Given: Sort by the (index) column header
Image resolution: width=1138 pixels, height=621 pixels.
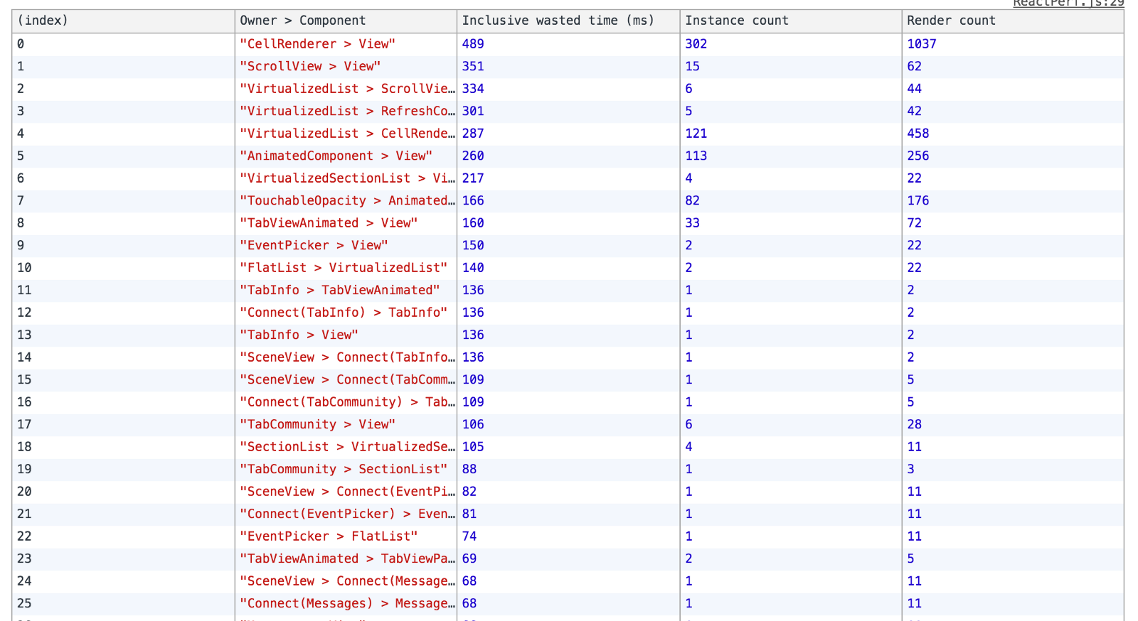Looking at the screenshot, I should coord(43,21).
